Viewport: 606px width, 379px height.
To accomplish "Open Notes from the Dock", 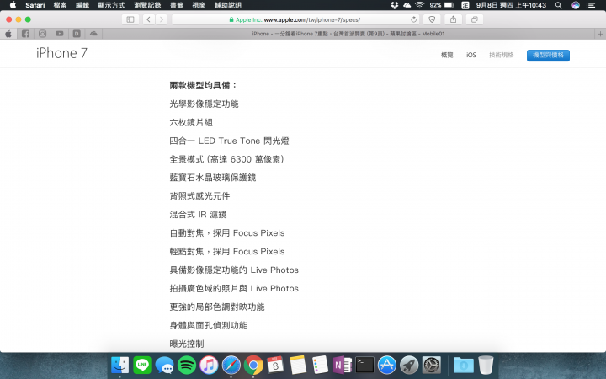I will 298,365.
